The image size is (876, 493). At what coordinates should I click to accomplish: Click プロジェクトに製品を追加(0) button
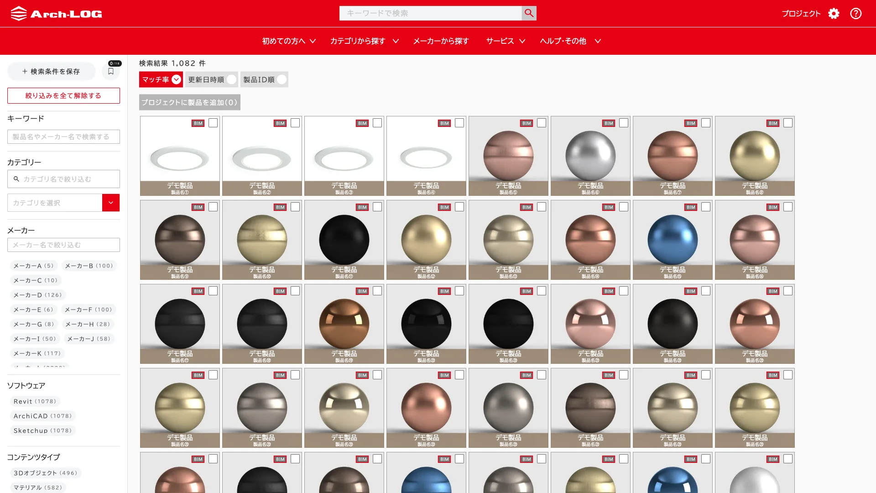pyautogui.click(x=190, y=102)
